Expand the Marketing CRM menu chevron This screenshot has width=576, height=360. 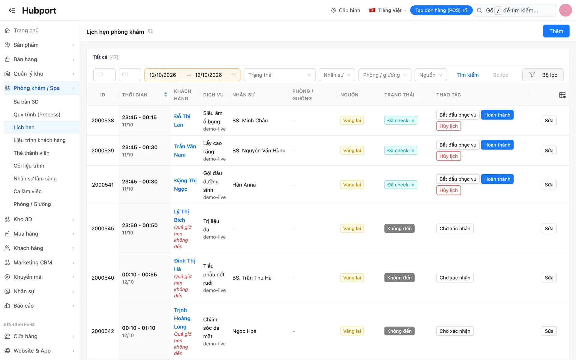click(x=74, y=263)
